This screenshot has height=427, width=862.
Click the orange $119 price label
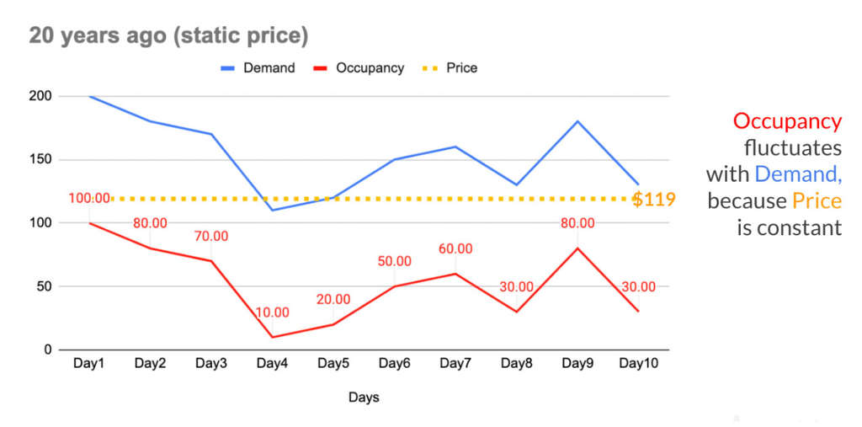click(653, 200)
